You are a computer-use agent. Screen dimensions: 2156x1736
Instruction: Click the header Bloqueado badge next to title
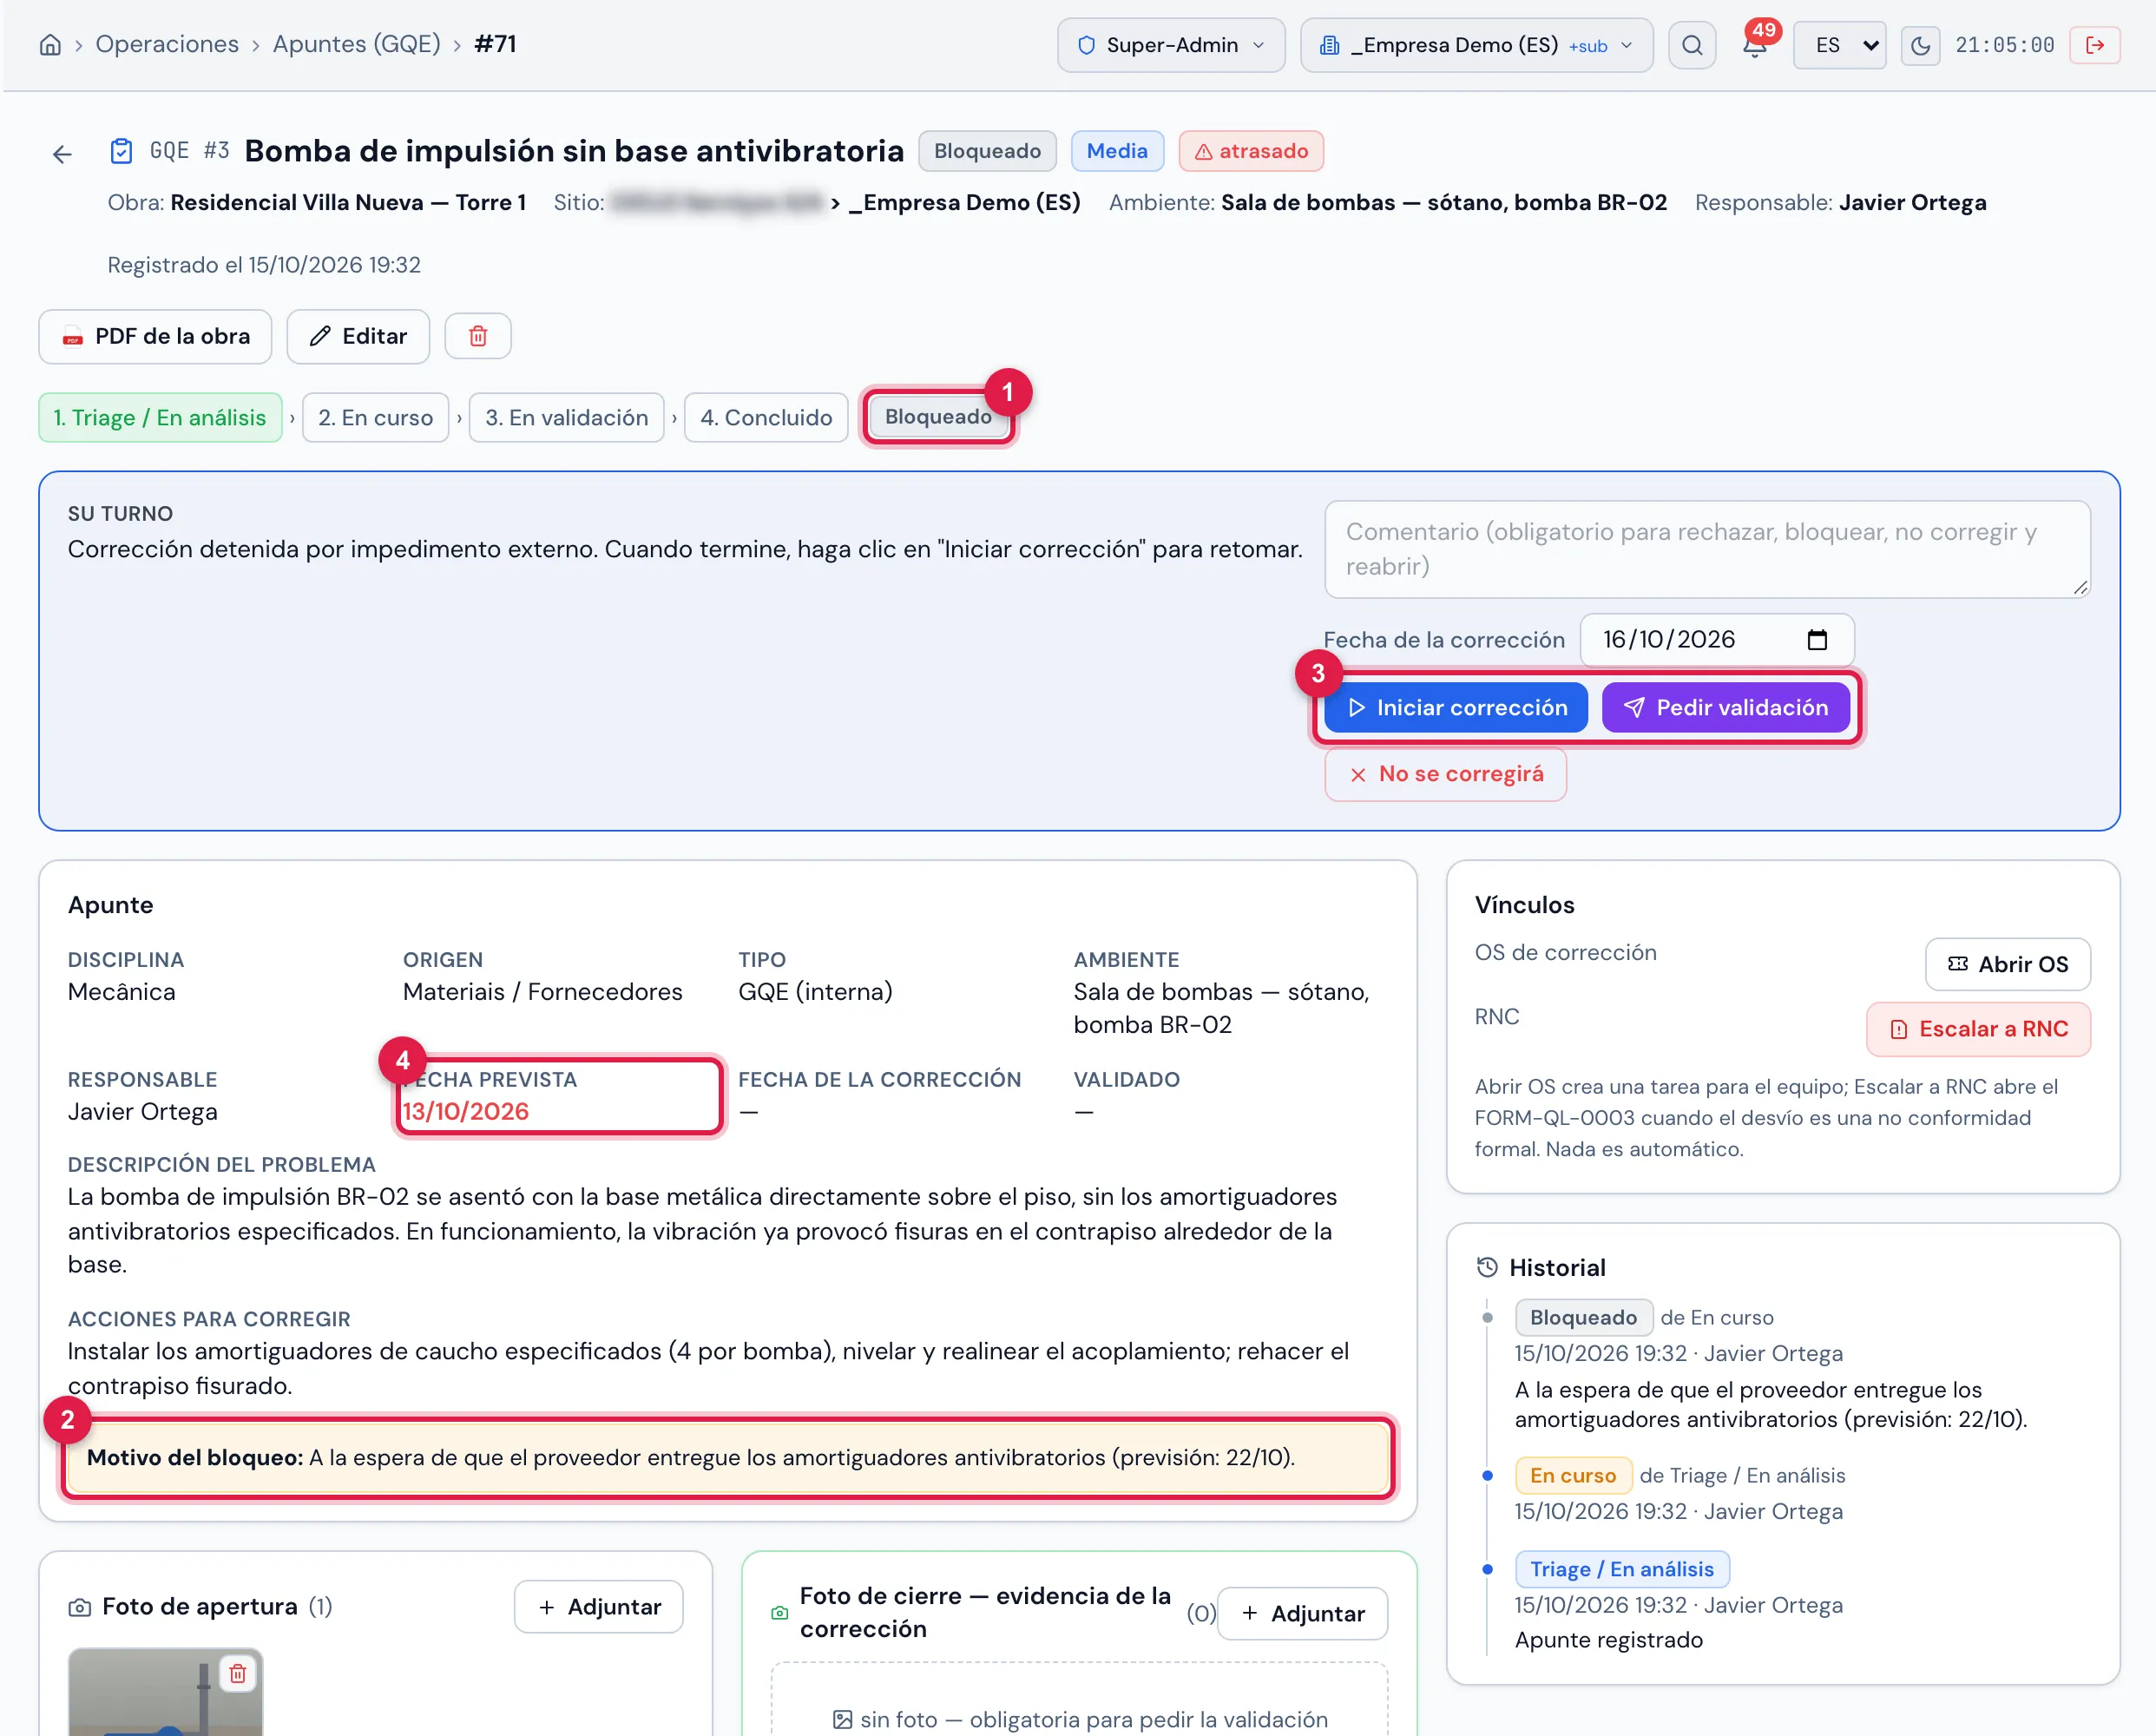[x=987, y=151]
